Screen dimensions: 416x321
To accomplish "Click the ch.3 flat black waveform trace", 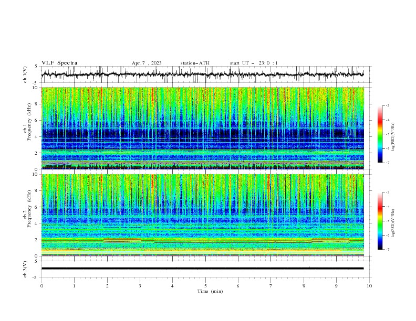I will (x=202, y=269).
